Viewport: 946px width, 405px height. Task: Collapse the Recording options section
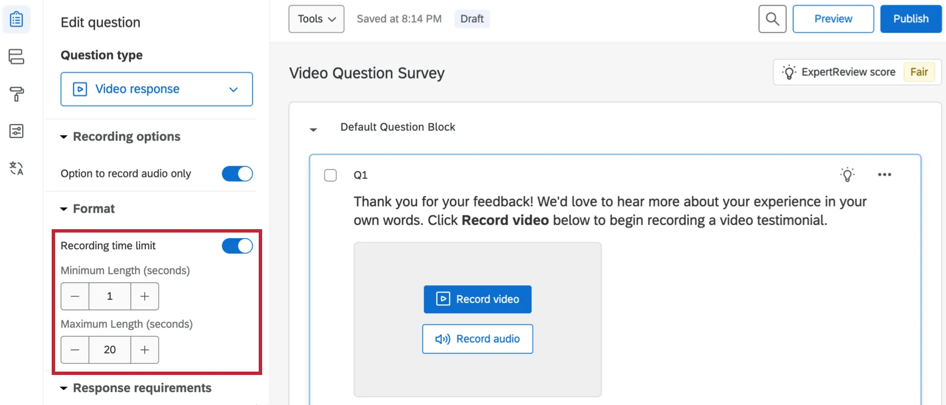click(x=64, y=137)
